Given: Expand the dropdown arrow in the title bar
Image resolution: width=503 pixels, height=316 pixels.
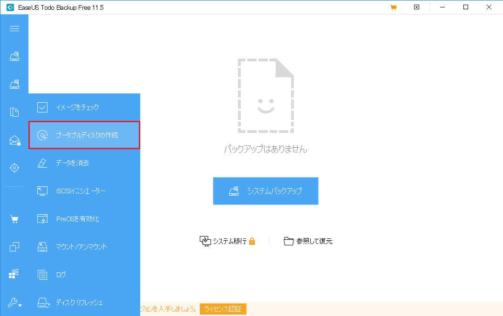Looking at the screenshot, I should click(416, 7).
